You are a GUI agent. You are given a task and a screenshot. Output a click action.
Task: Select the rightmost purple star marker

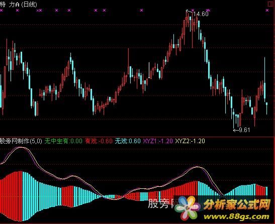click(267, 11)
